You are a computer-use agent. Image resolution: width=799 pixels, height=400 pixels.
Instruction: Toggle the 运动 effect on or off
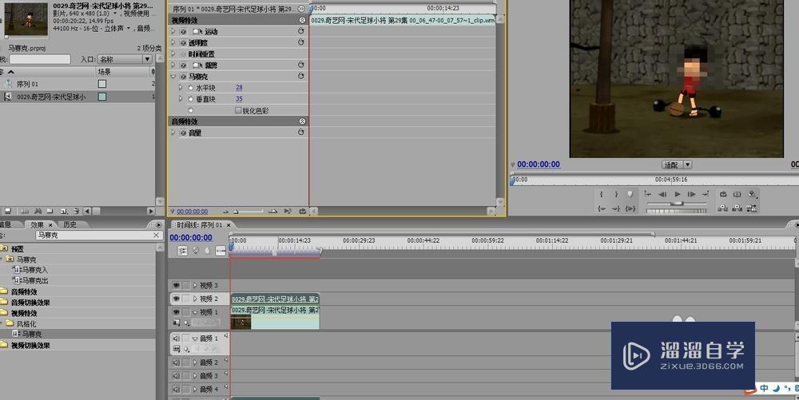click(184, 32)
